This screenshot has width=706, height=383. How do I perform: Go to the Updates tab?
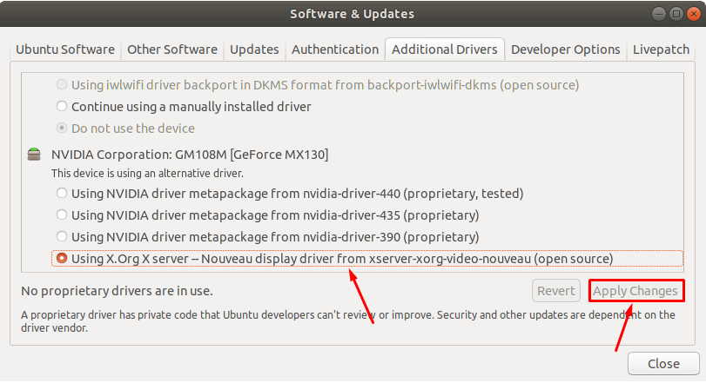pyautogui.click(x=254, y=50)
